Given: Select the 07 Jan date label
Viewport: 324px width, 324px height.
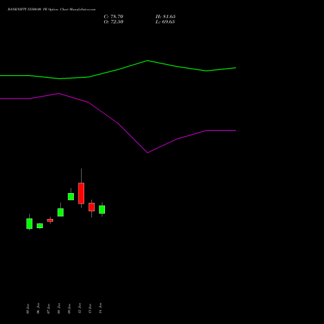Looking at the screenshot, I should [x=49, y=308].
